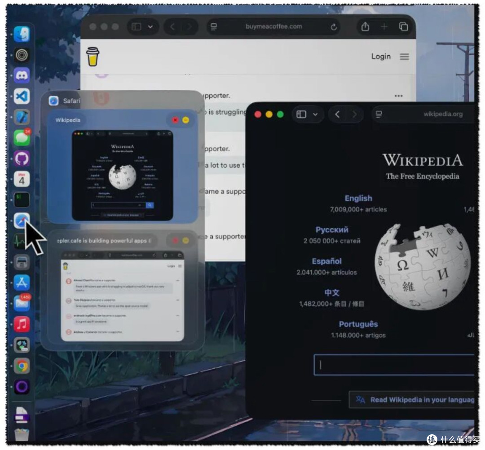485x450 pixels.
Task: Open Mail from the dock
Action: tap(22, 304)
